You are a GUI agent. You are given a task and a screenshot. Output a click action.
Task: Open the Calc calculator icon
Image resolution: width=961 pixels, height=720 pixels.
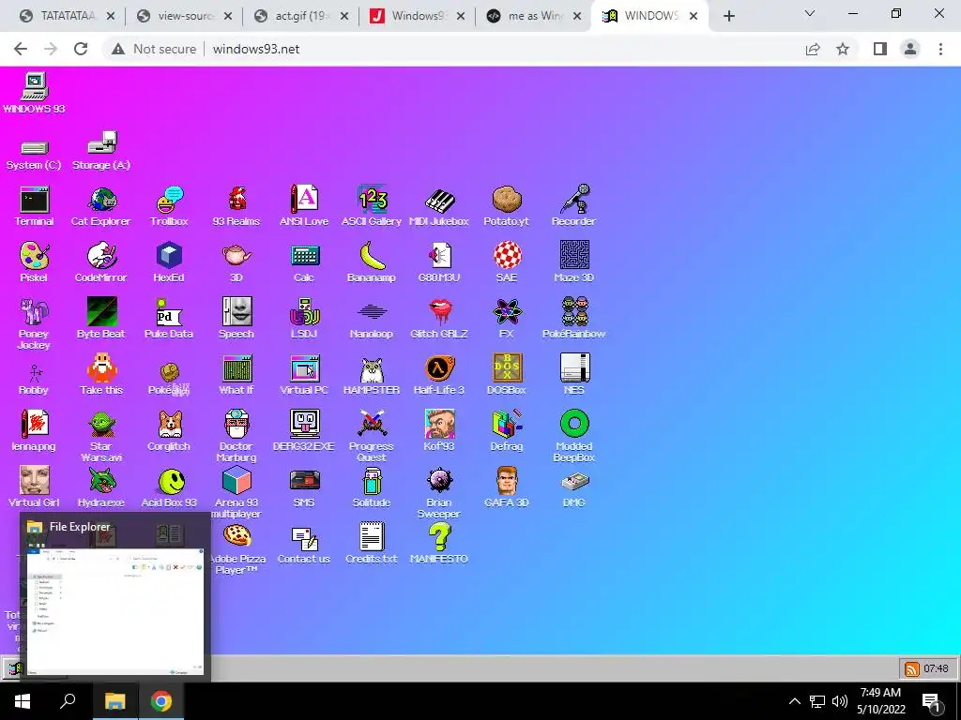tap(304, 262)
